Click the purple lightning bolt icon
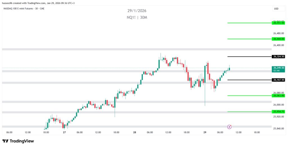 (x=229, y=127)
